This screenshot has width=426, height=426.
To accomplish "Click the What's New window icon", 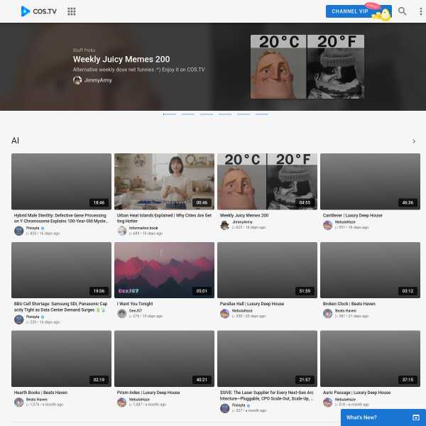I will pos(415,417).
